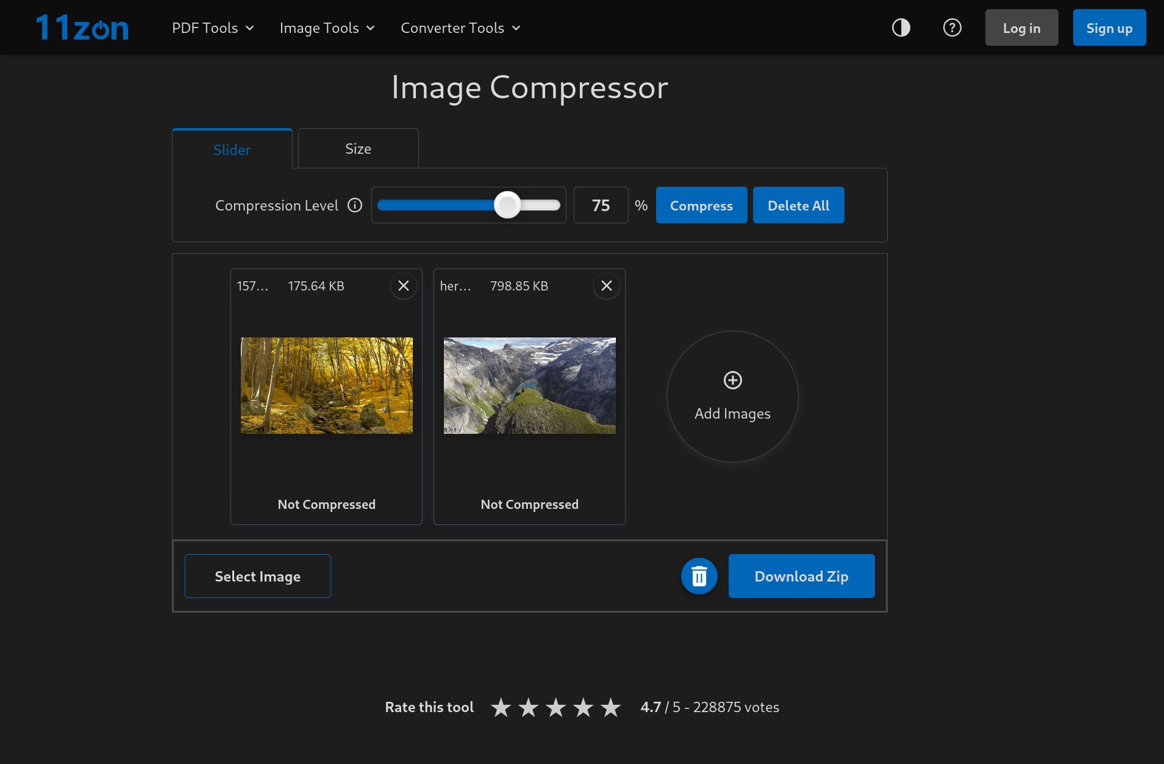Remove the 175.64 KB forest image

[403, 286]
